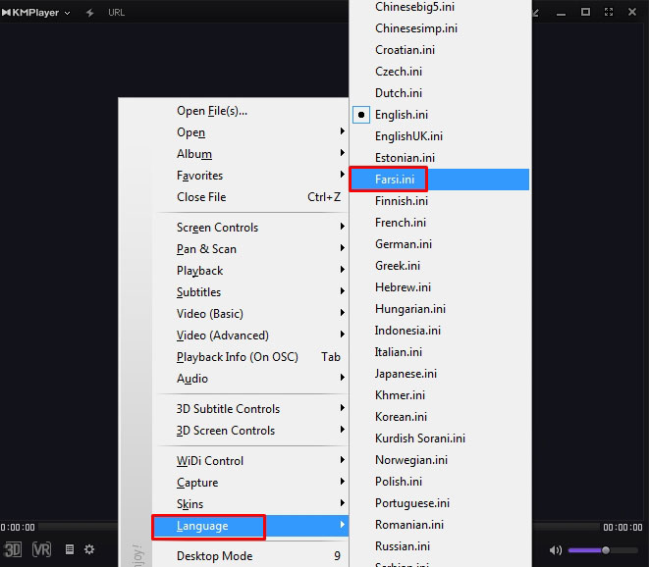Choose German.ini language
The height and width of the screenshot is (567, 649).
pos(440,243)
